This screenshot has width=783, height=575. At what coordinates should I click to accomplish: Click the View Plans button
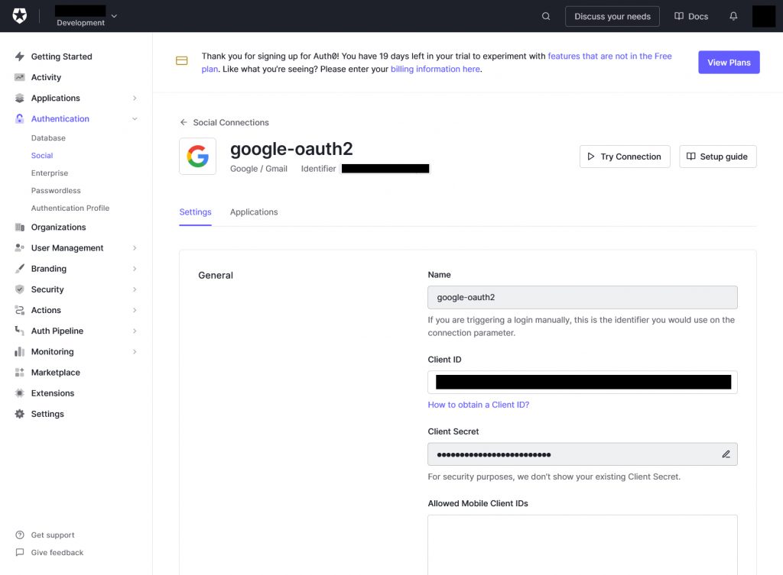pos(729,63)
